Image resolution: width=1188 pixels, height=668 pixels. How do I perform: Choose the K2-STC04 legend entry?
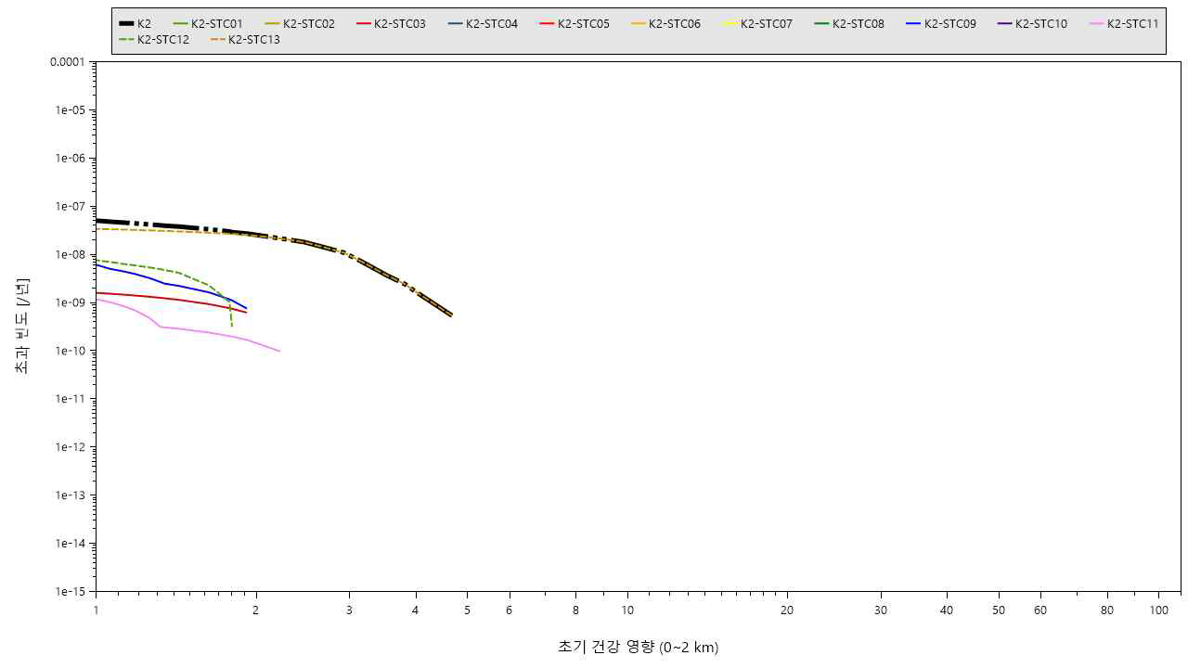tap(483, 23)
